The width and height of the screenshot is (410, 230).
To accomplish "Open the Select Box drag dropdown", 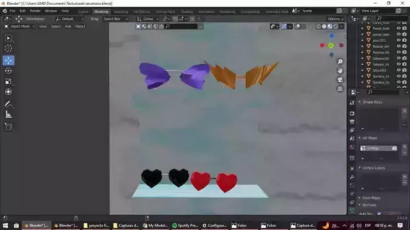I will (116, 19).
